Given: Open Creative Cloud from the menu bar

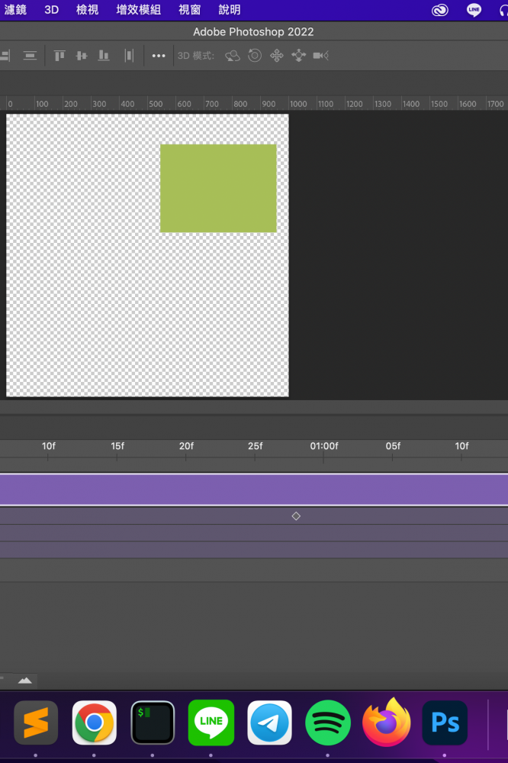Looking at the screenshot, I should point(440,10).
